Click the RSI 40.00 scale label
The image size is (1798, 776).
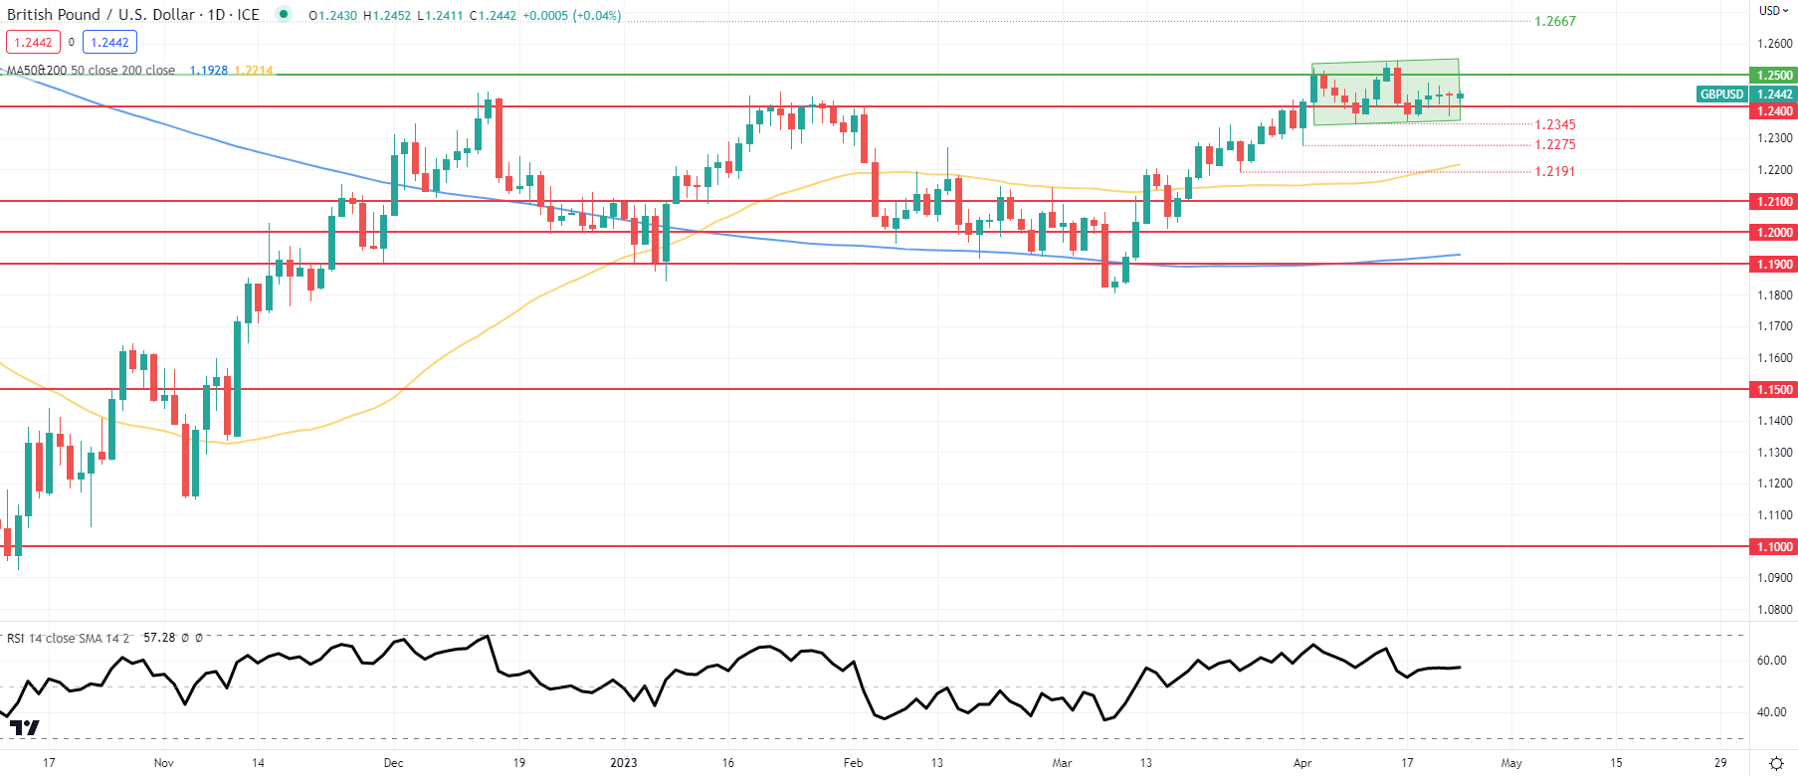pyautogui.click(x=1771, y=712)
